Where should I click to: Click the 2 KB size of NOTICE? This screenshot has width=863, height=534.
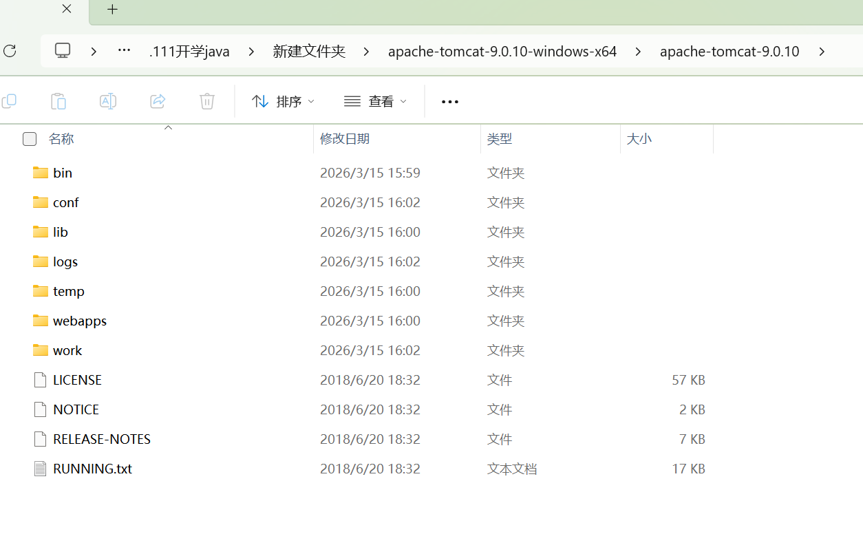pos(692,409)
